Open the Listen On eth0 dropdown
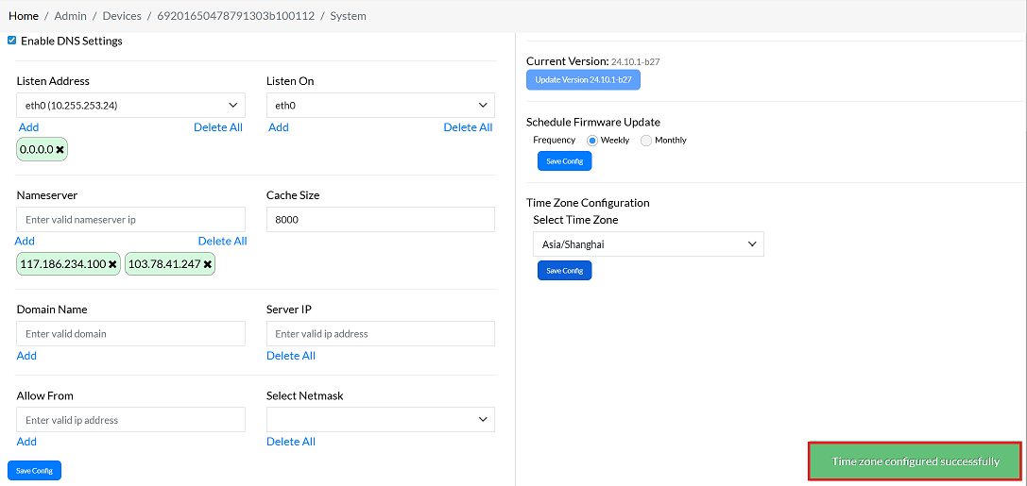The image size is (1027, 486). click(x=380, y=106)
